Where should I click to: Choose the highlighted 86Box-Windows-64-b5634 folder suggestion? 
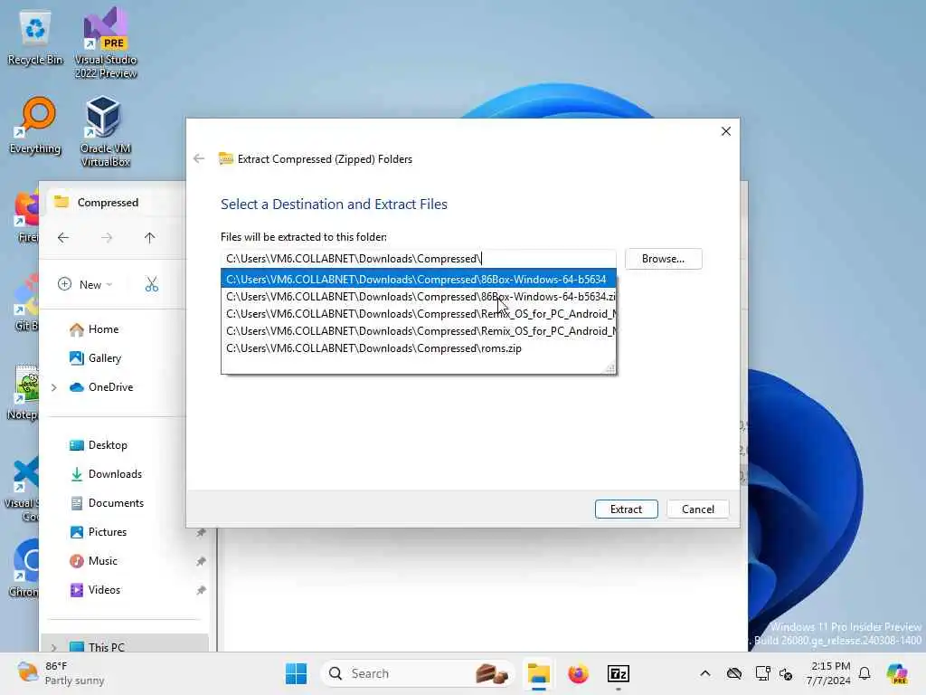click(x=418, y=279)
